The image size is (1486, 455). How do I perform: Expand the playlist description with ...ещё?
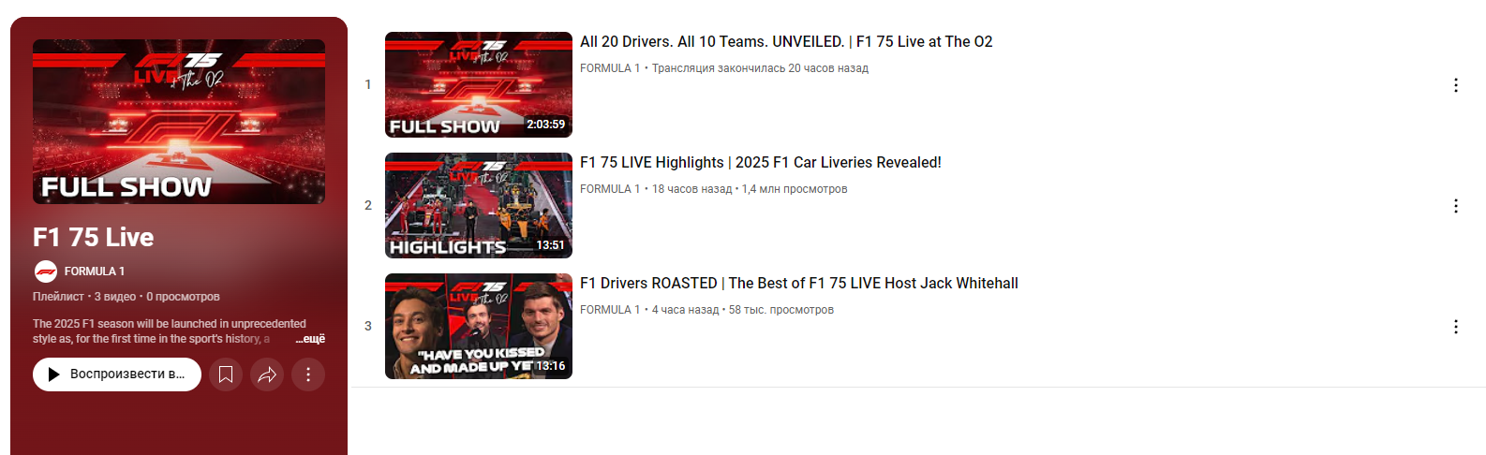tap(310, 339)
